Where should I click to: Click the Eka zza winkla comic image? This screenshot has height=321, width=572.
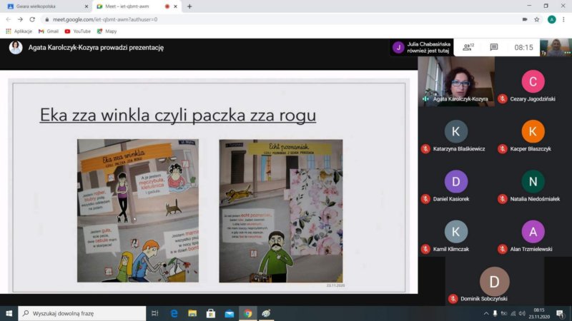(138, 210)
